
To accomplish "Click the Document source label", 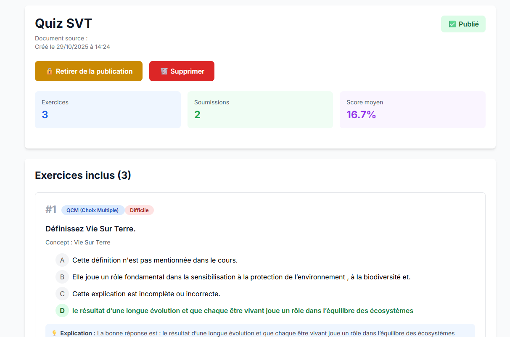I will (61, 38).
